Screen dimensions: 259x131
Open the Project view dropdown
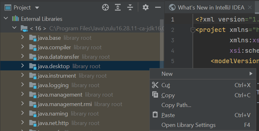point(37,8)
